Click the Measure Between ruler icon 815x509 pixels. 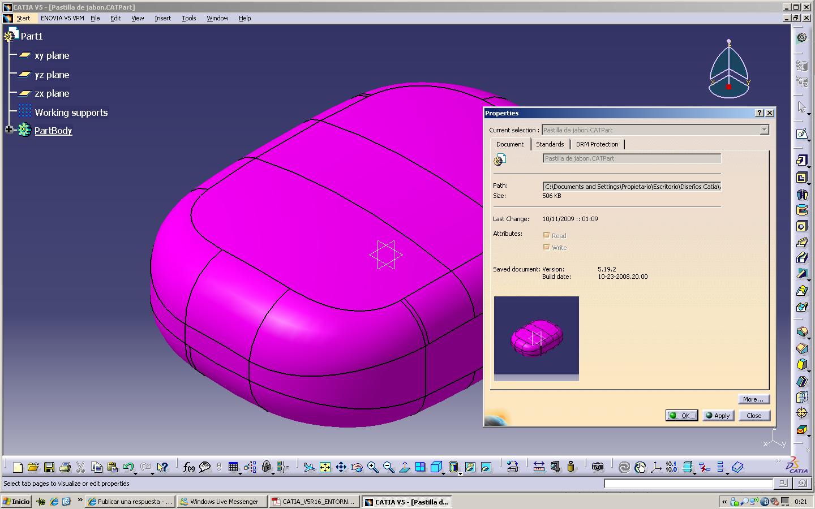point(539,467)
